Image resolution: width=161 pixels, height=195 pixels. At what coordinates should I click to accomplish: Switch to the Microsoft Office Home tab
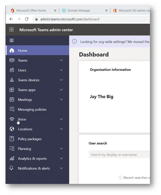click(31, 11)
